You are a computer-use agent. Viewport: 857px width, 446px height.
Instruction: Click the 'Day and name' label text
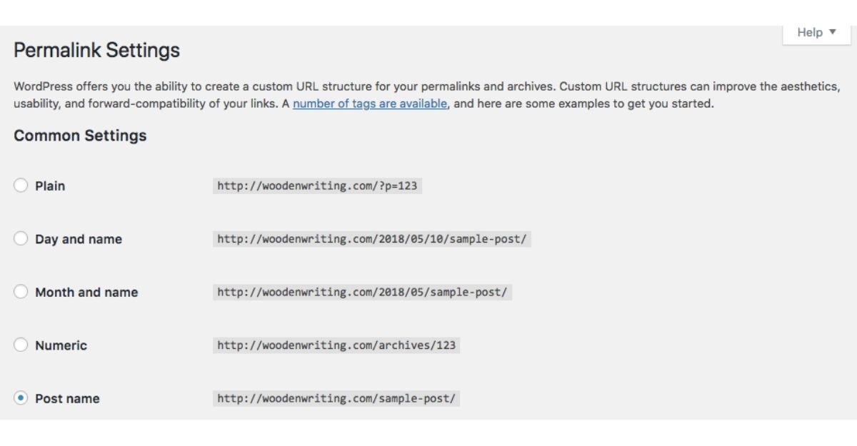(x=79, y=239)
